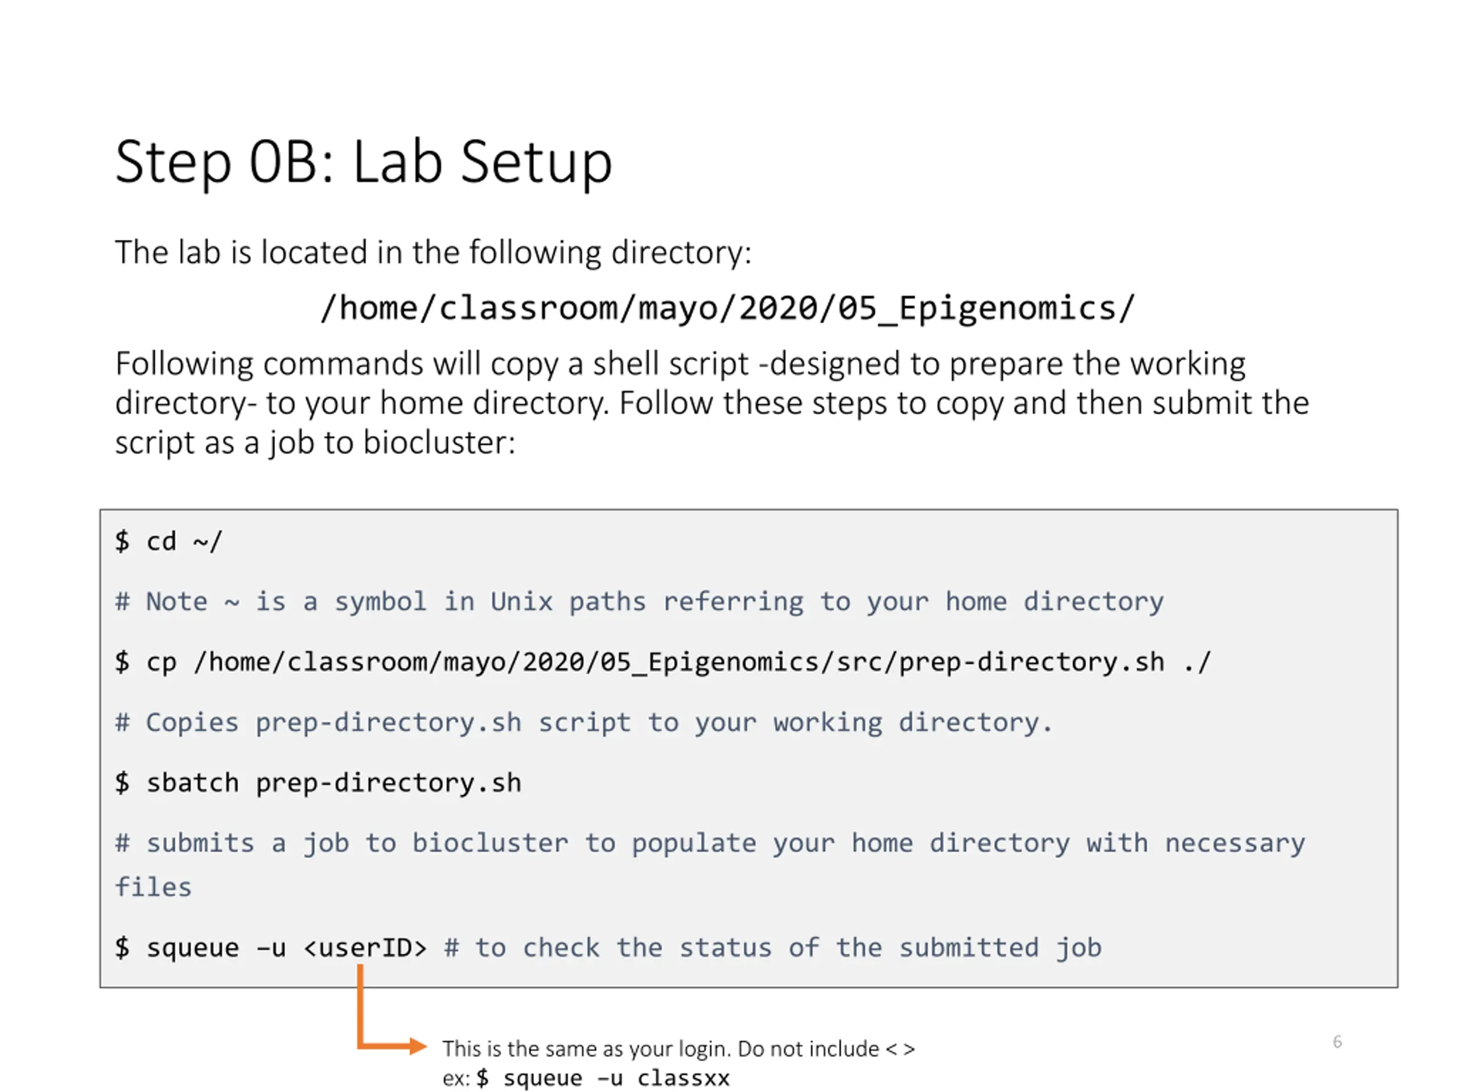Click the example "$ squeue -u classxx"

point(603,1078)
